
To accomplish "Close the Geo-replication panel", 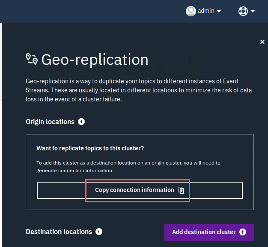I will click(262, 42).
